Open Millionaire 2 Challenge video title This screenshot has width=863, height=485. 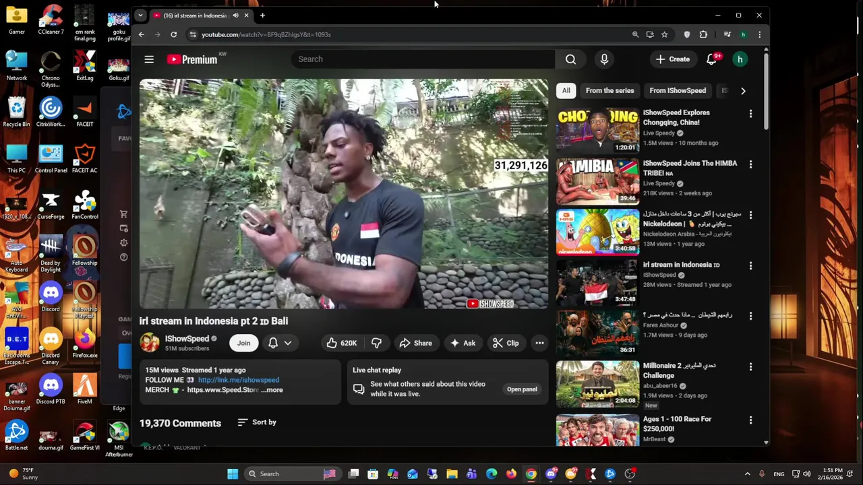[680, 370]
